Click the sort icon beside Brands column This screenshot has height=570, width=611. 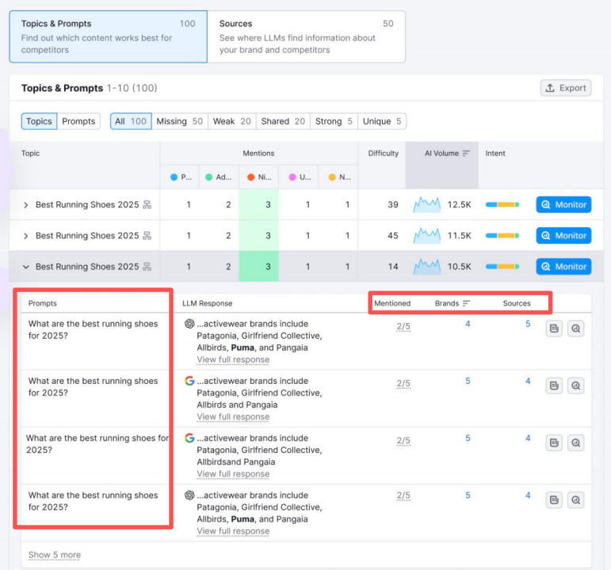(466, 303)
